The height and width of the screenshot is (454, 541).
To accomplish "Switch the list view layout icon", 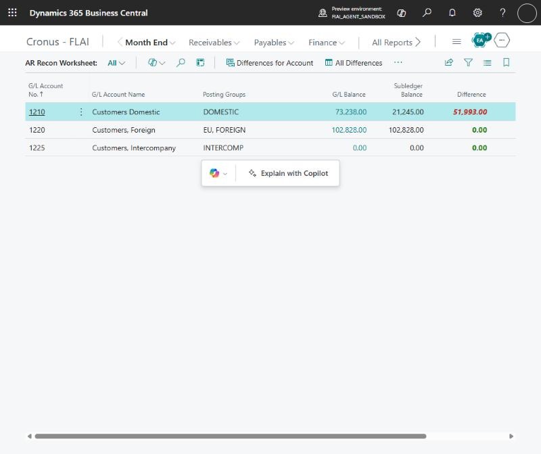I will [x=487, y=63].
